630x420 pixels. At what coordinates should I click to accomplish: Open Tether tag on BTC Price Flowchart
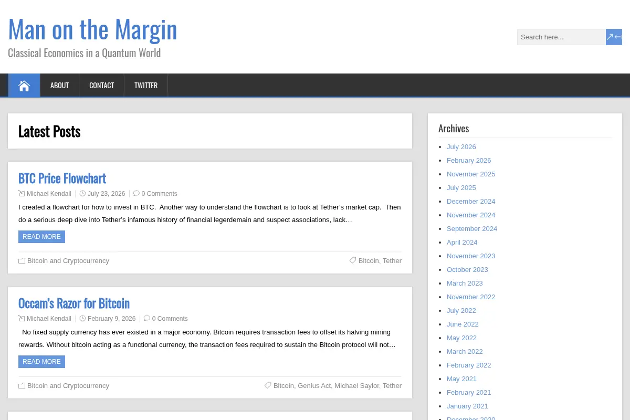[392, 261]
